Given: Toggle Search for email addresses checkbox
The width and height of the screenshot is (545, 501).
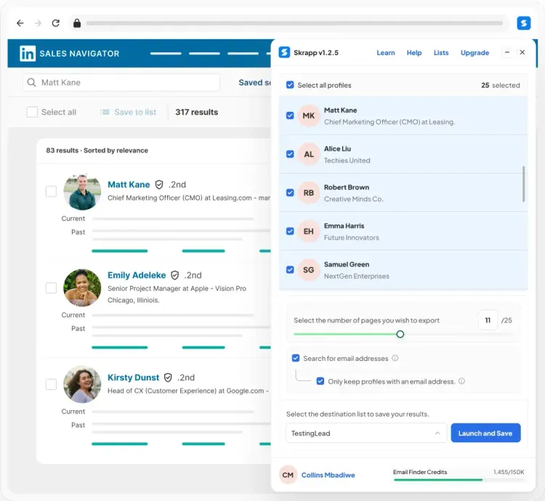Looking at the screenshot, I should pyautogui.click(x=296, y=358).
